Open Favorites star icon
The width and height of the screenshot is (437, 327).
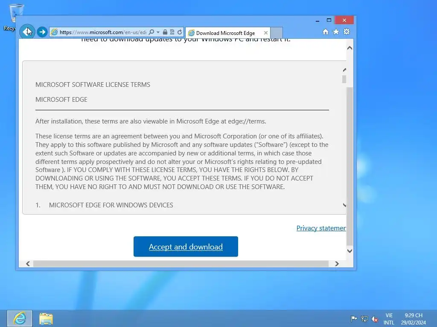click(x=336, y=32)
